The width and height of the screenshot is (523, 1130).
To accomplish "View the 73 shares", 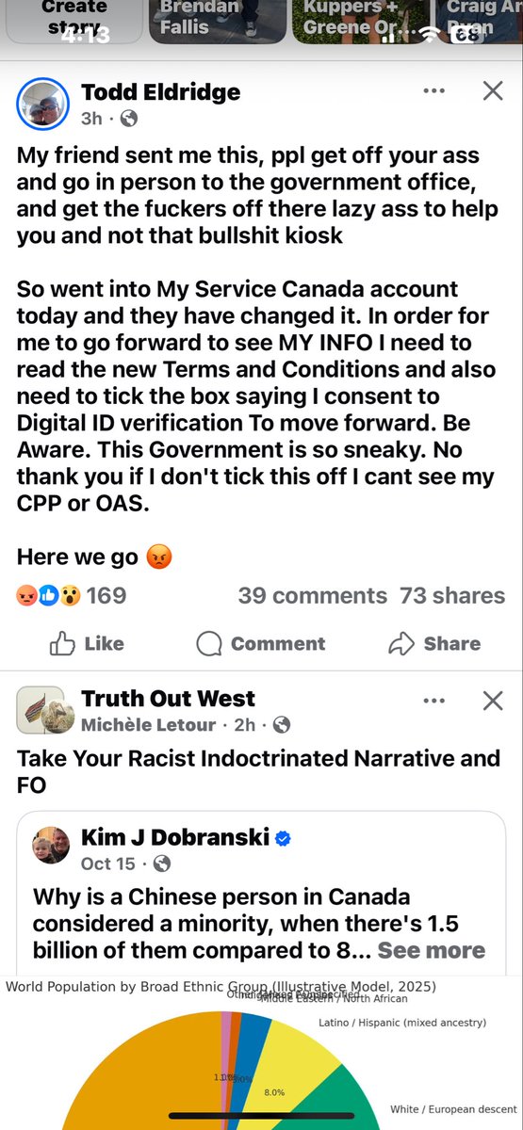I will pyautogui.click(x=452, y=595).
